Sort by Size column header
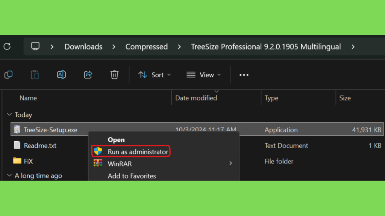 click(x=345, y=98)
